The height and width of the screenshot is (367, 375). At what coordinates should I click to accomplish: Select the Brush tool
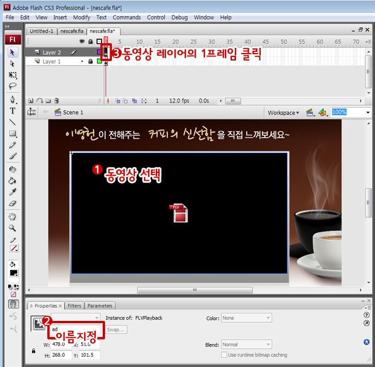point(13,156)
